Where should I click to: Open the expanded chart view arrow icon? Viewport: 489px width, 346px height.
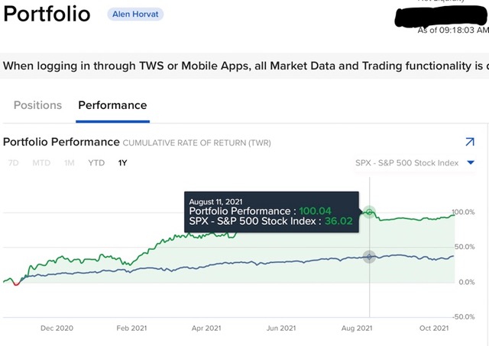(469, 142)
